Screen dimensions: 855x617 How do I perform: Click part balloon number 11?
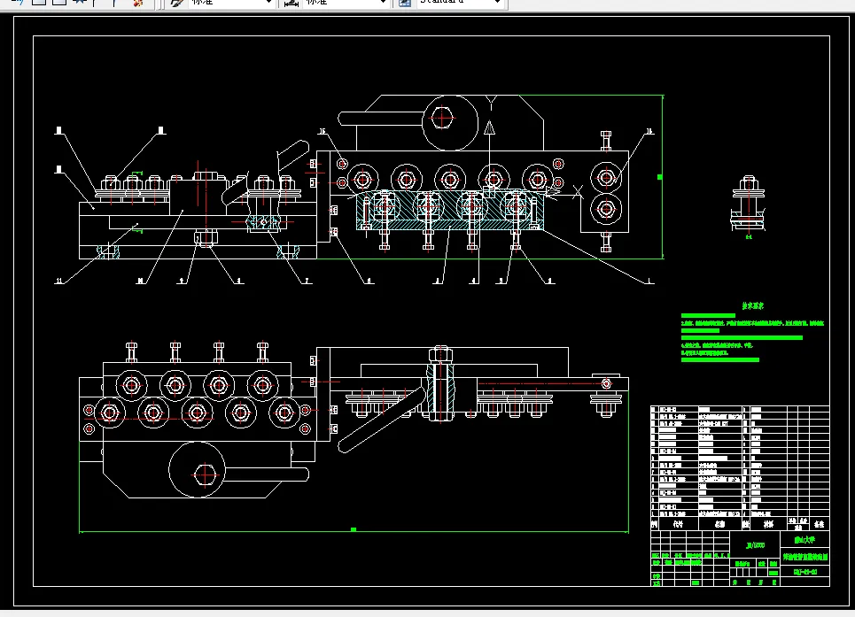[x=58, y=281]
